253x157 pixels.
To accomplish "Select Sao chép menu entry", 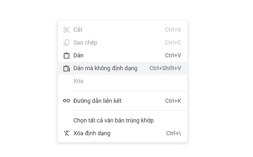I will 122,43.
